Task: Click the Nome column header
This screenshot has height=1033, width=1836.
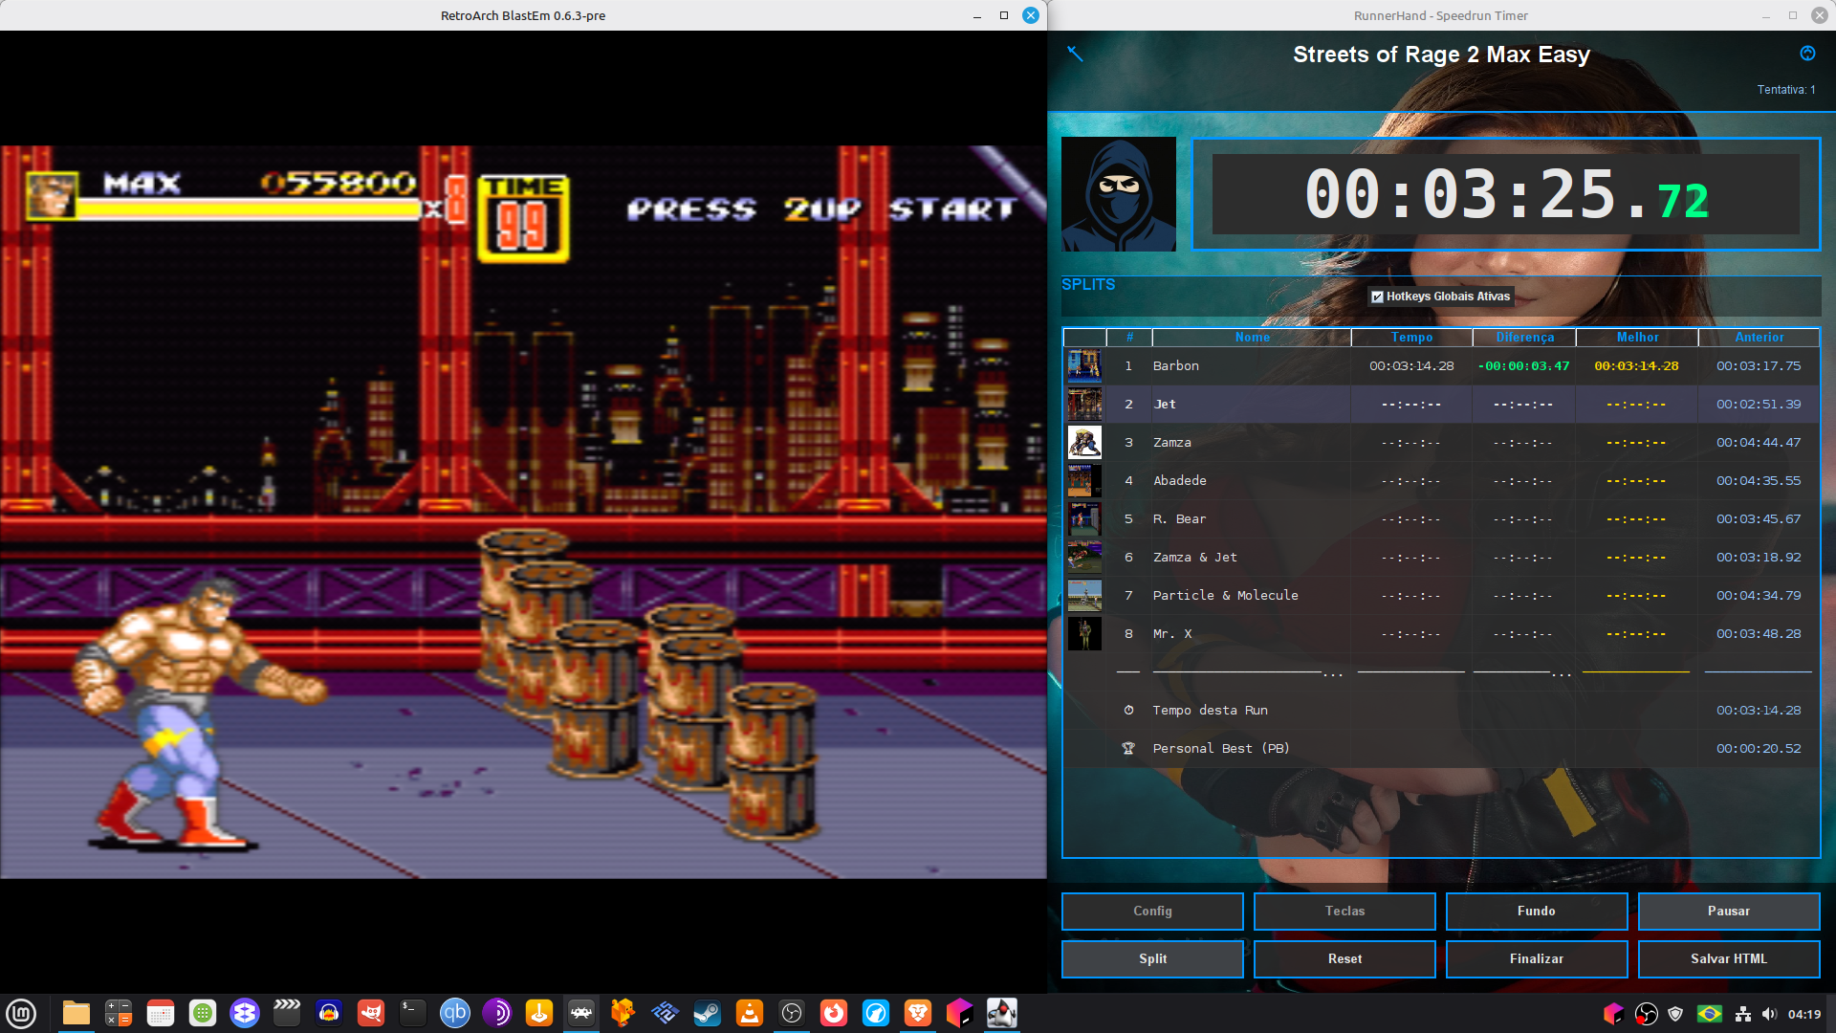Action: pyautogui.click(x=1252, y=338)
